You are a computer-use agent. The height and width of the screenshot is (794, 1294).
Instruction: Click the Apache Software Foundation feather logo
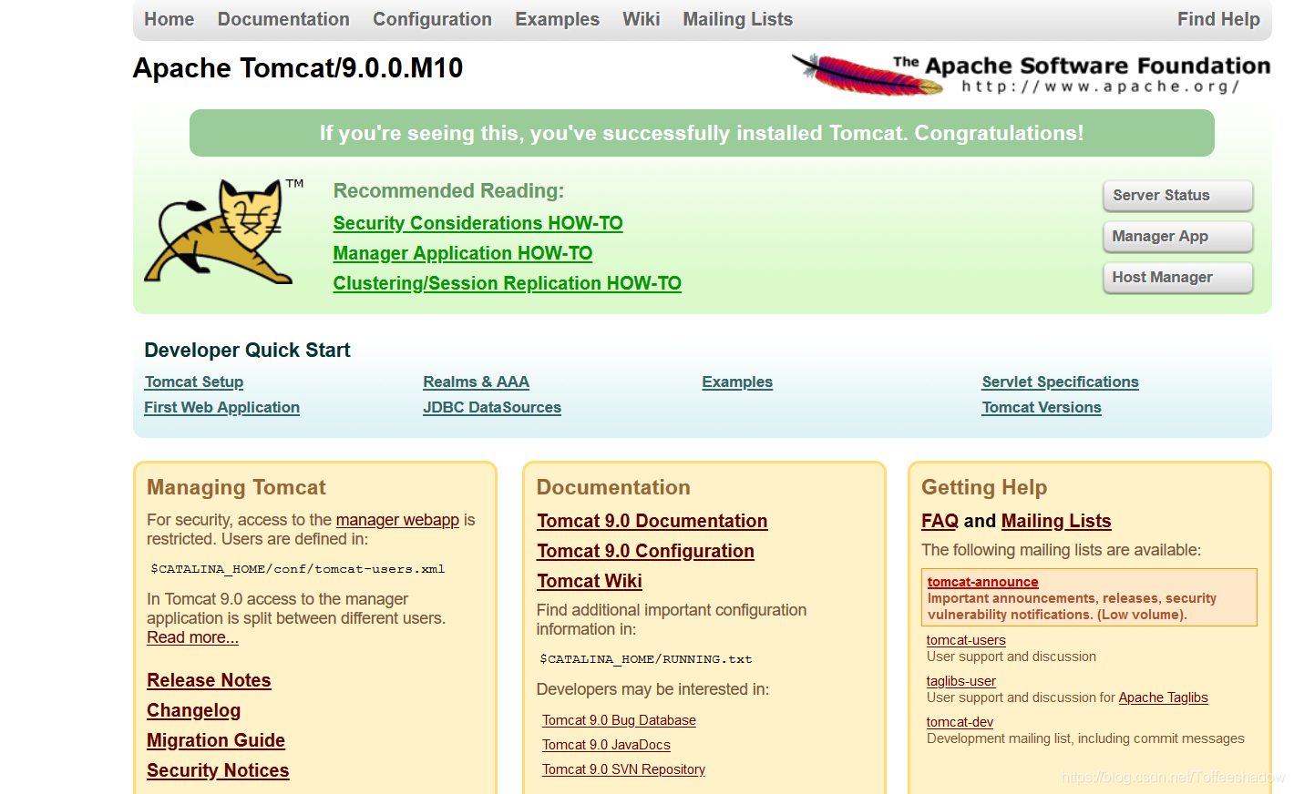[x=1031, y=74]
